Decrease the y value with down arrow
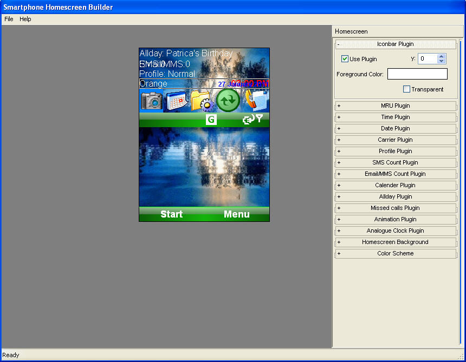 pos(441,61)
